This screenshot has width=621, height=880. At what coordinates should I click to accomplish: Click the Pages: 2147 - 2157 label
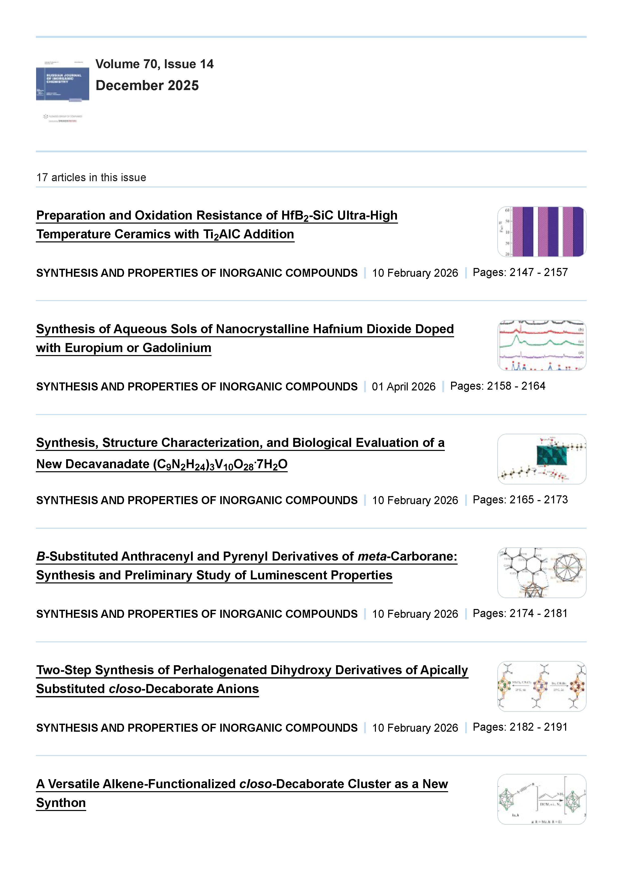520,273
